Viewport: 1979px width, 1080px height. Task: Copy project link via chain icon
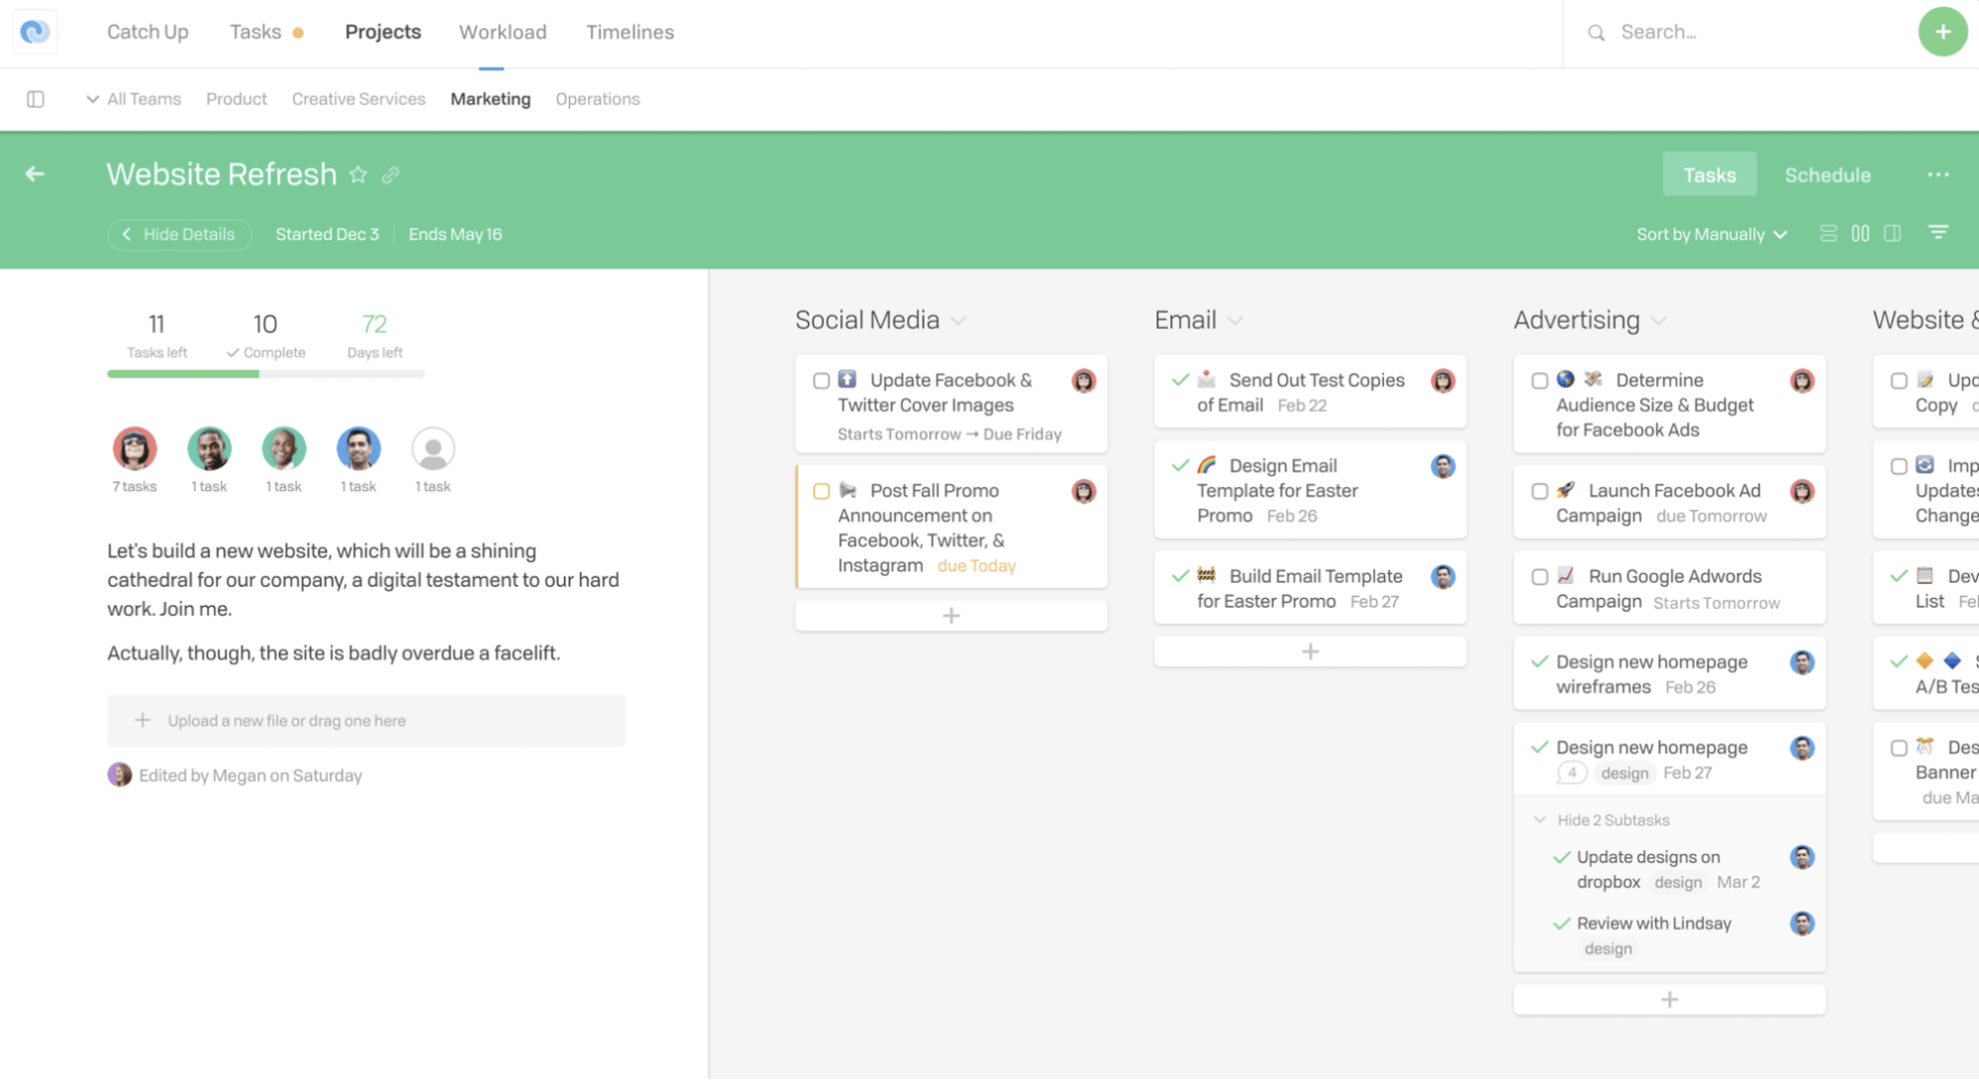click(x=391, y=175)
